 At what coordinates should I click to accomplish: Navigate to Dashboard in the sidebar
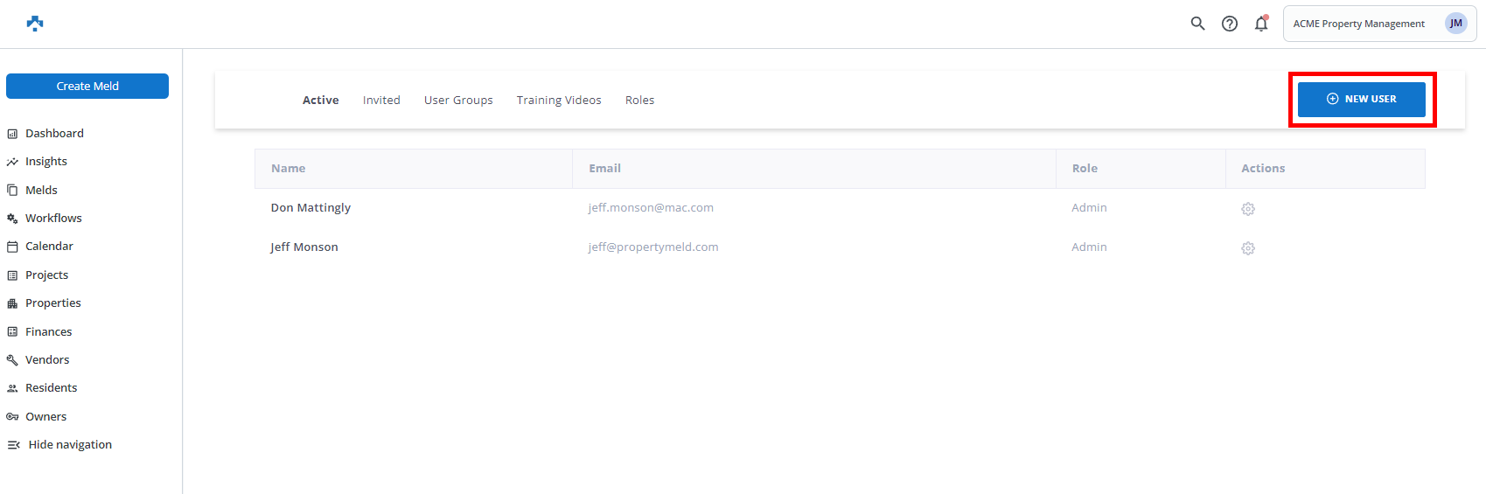pyautogui.click(x=54, y=133)
